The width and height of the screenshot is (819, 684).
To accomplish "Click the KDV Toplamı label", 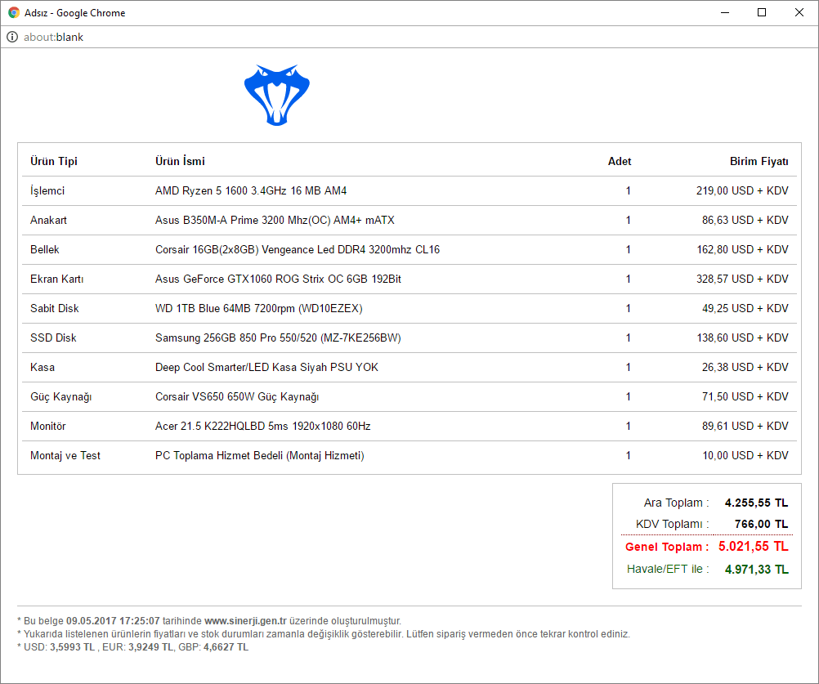I will tap(672, 524).
